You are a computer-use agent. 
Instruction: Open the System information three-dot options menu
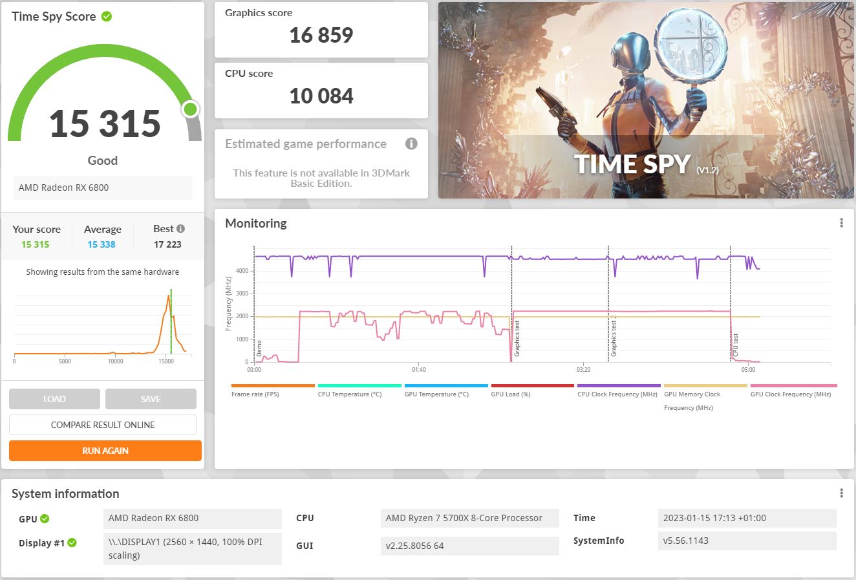point(841,493)
